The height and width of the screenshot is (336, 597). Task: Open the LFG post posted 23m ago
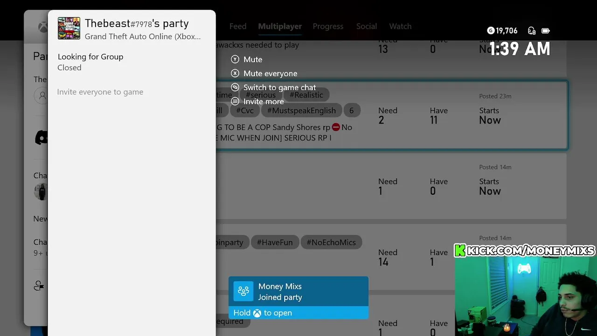[x=392, y=116]
